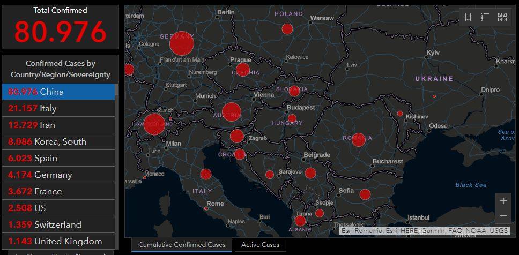Select US row with 2.508 cases

point(58,208)
